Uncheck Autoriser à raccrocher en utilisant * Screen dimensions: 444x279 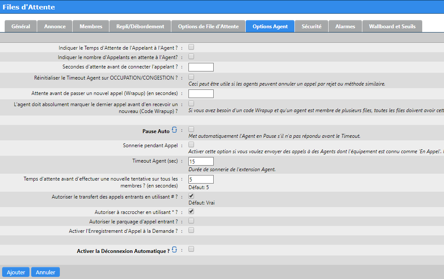[x=191, y=211]
